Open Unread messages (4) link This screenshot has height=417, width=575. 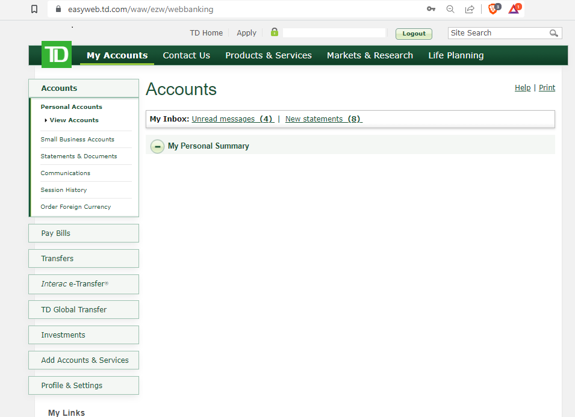click(233, 119)
